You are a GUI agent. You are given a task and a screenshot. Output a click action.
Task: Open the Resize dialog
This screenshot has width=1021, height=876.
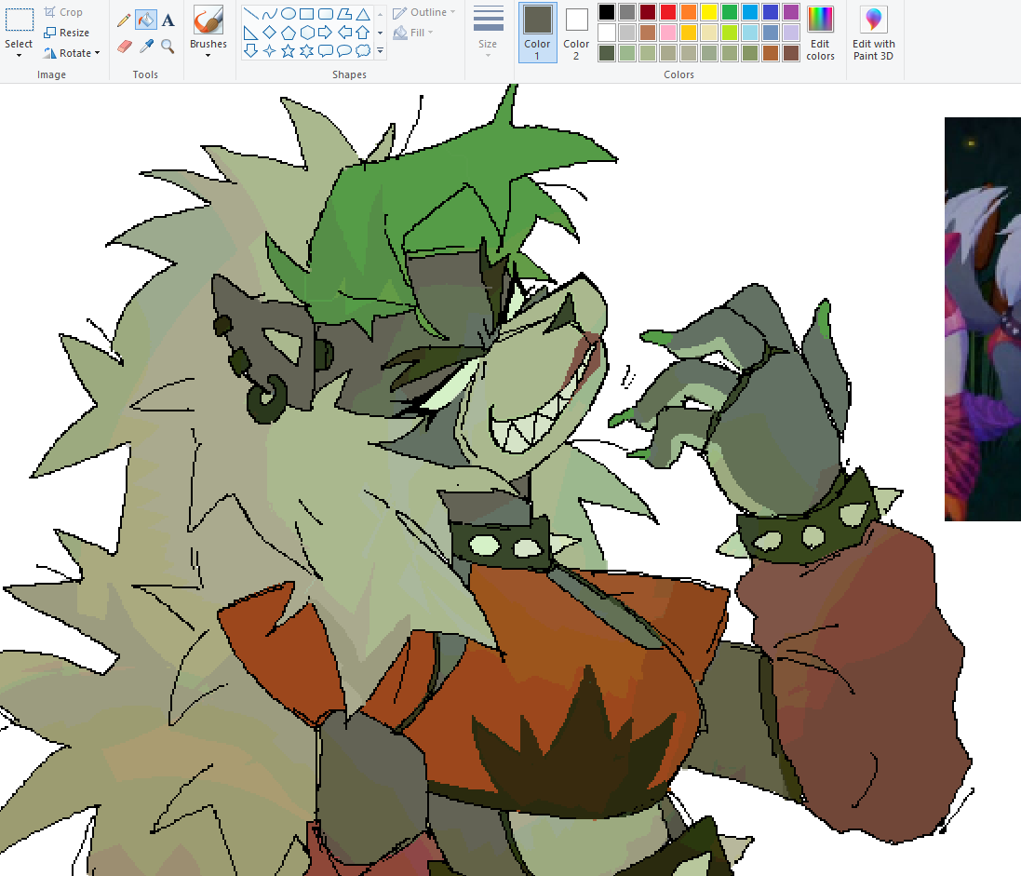66,33
